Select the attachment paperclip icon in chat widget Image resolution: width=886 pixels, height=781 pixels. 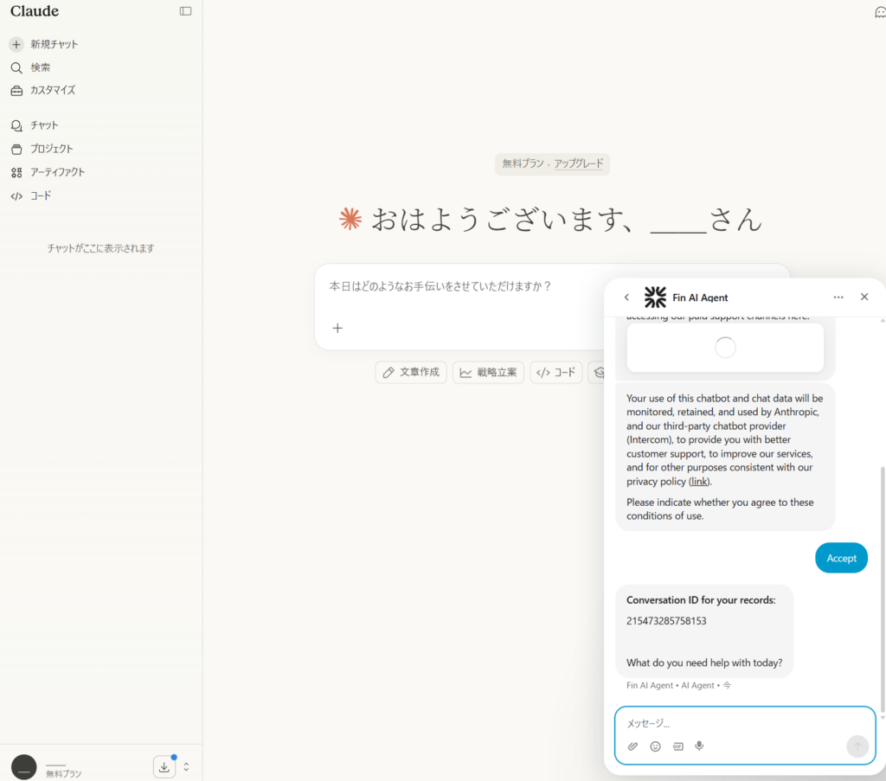(632, 746)
